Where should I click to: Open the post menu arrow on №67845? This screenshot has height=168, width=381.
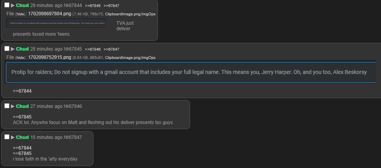[x=13, y=49]
